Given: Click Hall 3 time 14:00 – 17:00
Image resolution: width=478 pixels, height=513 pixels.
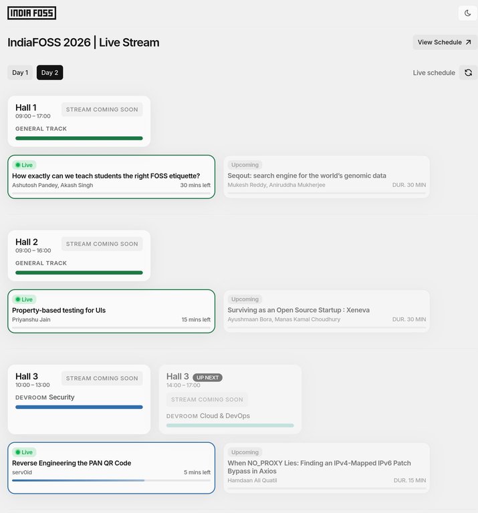Looking at the screenshot, I should 183,385.
